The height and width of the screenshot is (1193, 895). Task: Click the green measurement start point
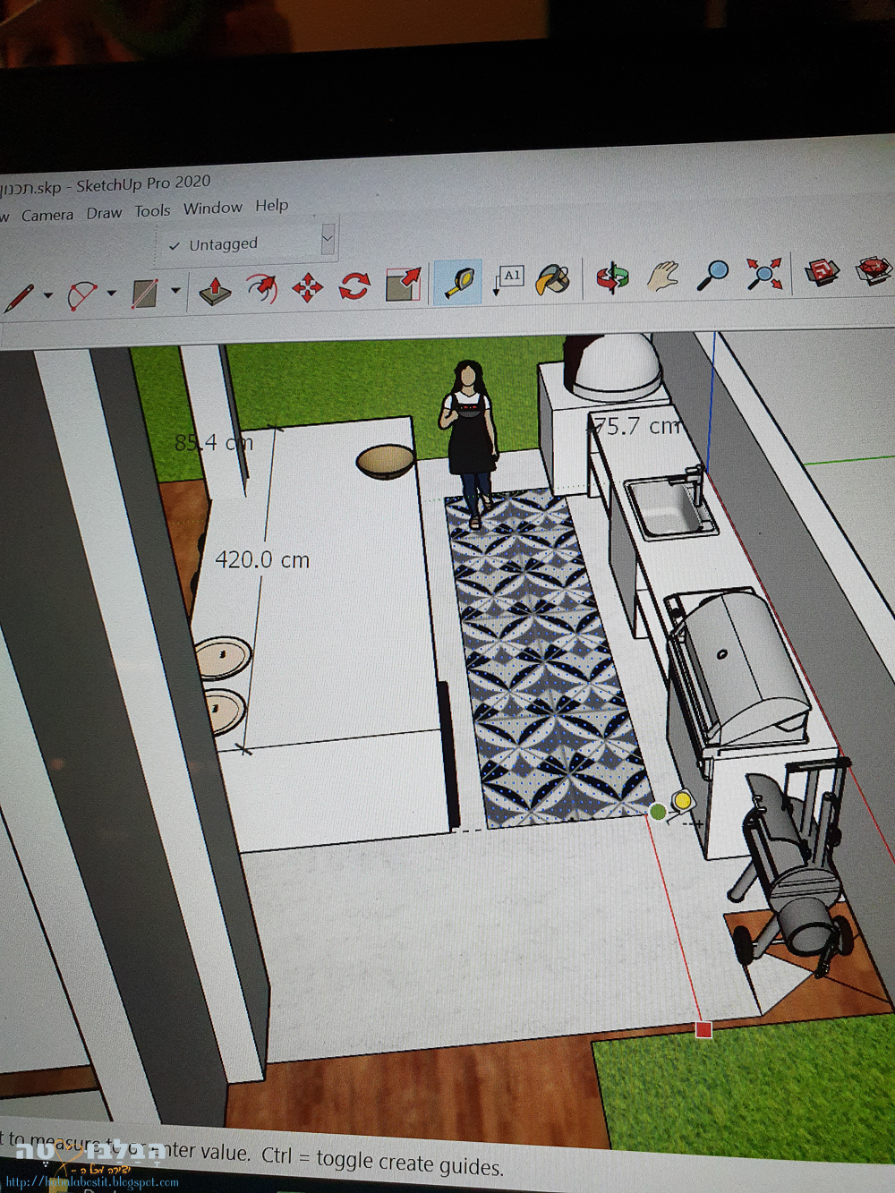(658, 812)
